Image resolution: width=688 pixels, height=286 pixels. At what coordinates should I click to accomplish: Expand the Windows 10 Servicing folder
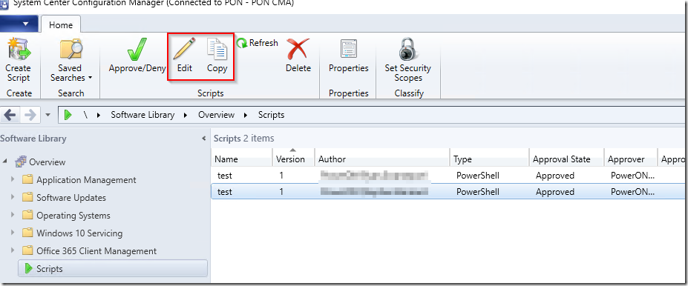pos(13,233)
